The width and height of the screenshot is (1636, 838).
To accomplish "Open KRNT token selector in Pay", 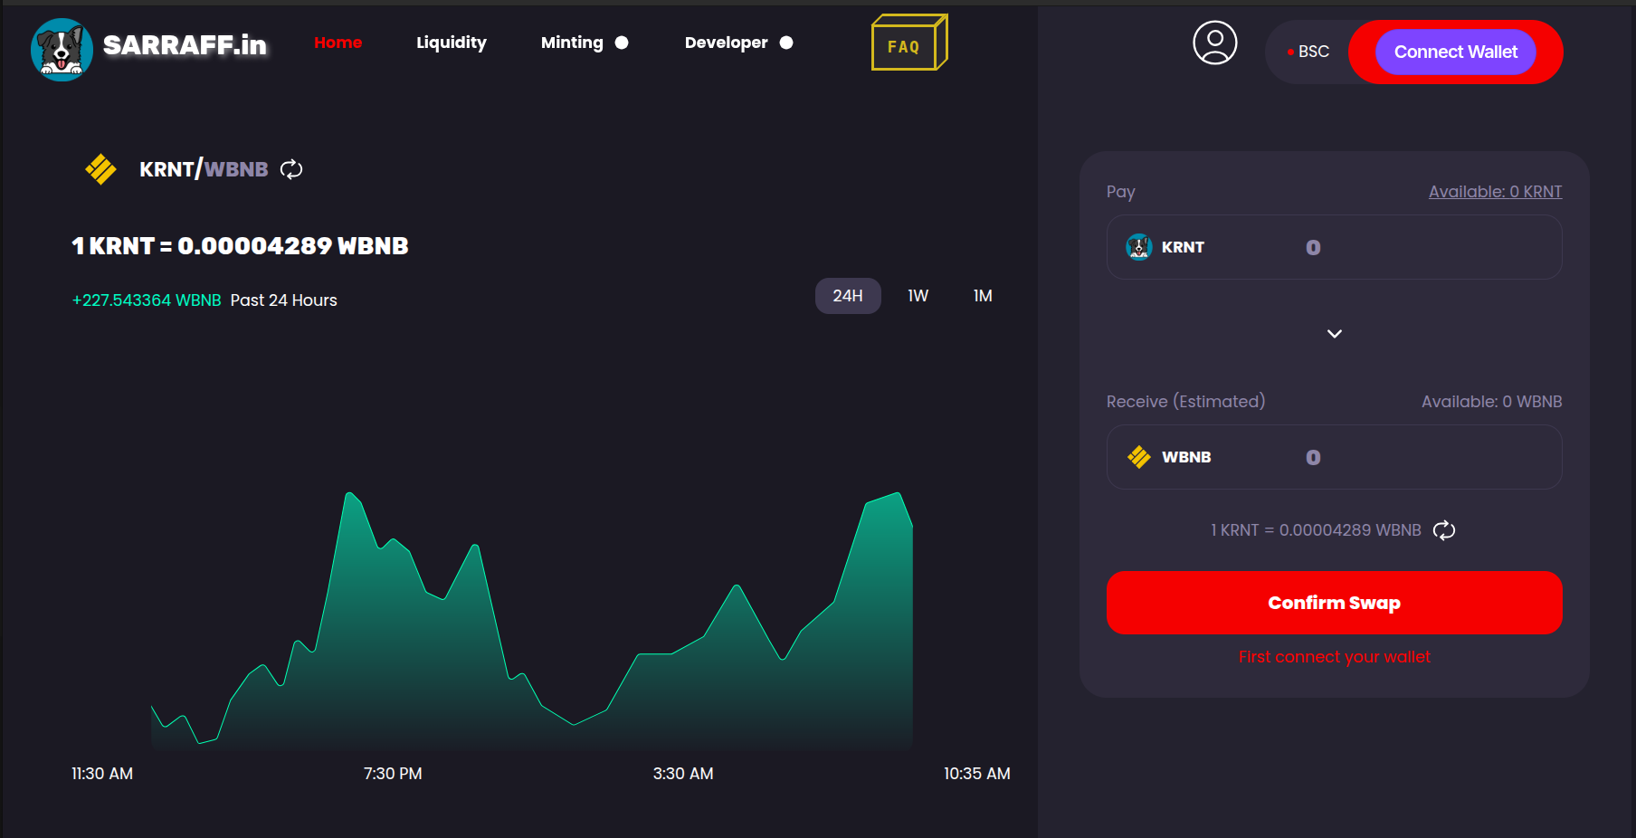I will click(x=1165, y=247).
